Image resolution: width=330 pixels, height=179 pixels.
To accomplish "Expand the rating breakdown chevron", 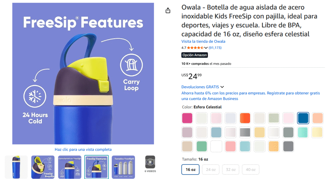I will (x=206, y=48).
